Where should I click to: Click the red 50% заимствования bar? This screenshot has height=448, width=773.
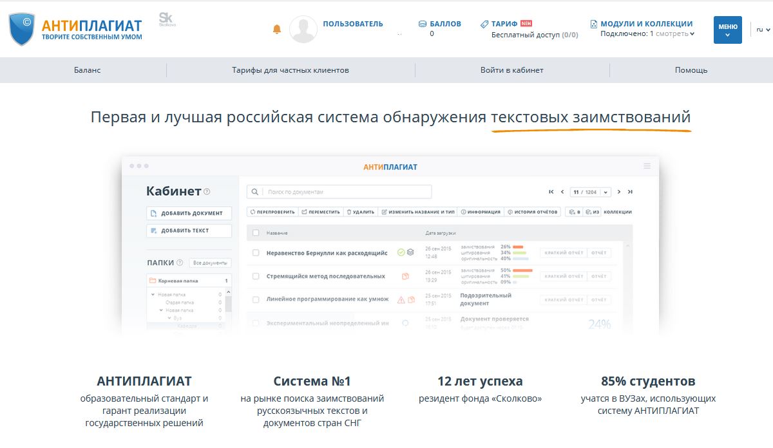523,270
